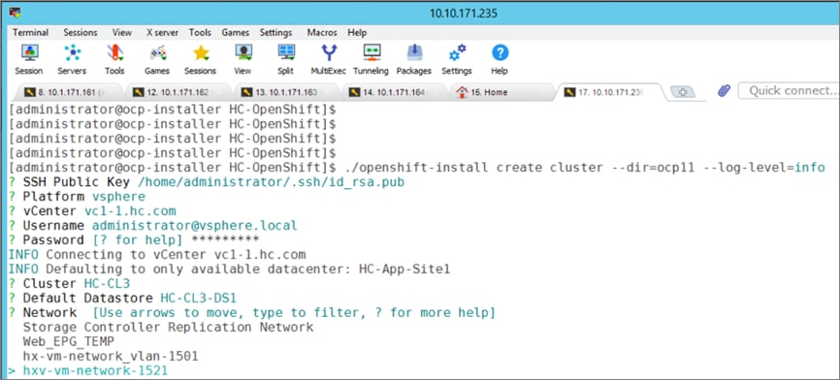
Task: Select hxv-vm-network-1521 network option
Action: click(95, 370)
